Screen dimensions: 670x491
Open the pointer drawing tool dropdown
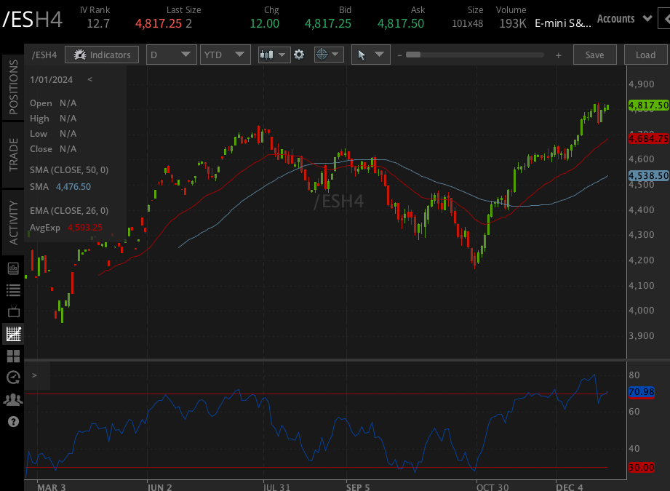point(370,55)
